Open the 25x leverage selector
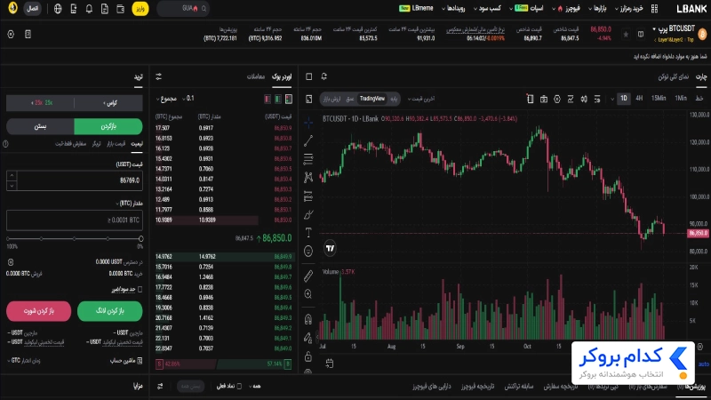Image resolution: width=711 pixels, height=400 pixels. click(x=40, y=103)
